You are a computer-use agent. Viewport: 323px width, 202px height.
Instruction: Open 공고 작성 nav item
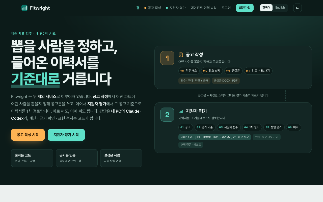pos(153,8)
